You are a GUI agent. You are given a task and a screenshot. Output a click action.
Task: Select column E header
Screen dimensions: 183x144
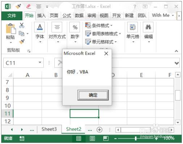141,75
